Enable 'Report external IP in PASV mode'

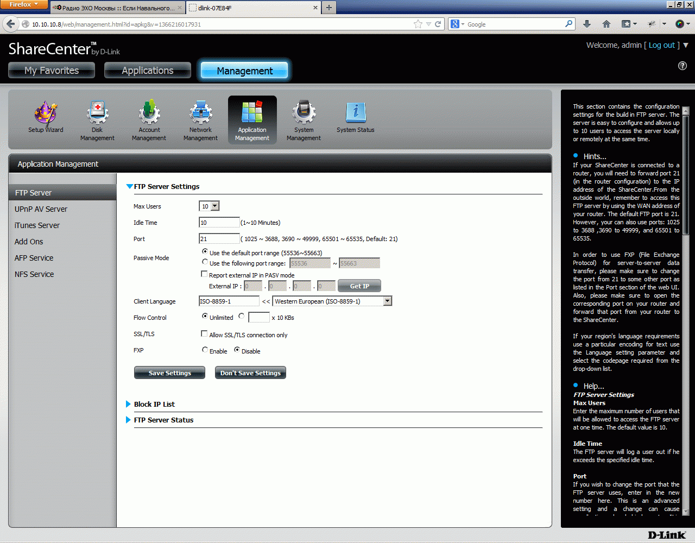tap(204, 274)
